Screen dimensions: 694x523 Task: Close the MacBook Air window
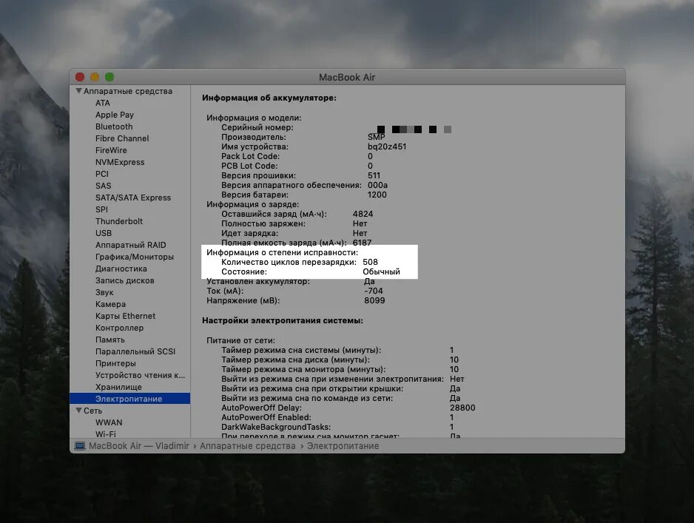click(80, 77)
